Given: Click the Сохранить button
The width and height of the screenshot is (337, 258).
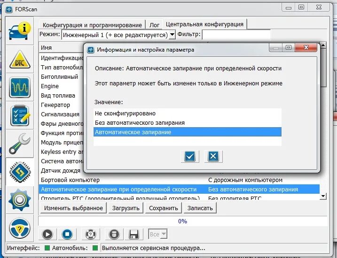Looking at the screenshot, I should [x=164, y=208].
